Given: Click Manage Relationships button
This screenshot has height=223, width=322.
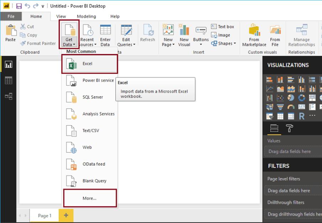Looking at the screenshot, I should coord(302,35).
